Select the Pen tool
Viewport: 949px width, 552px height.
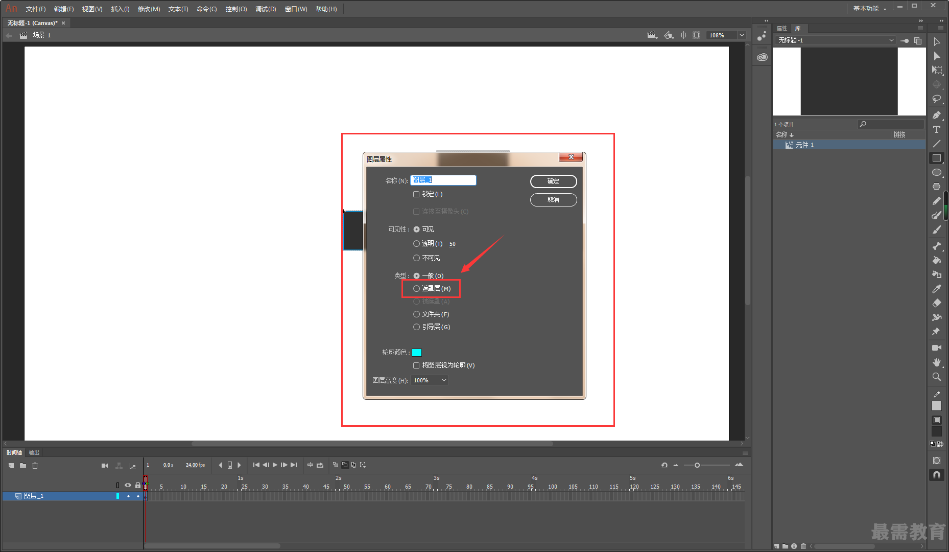coord(936,116)
